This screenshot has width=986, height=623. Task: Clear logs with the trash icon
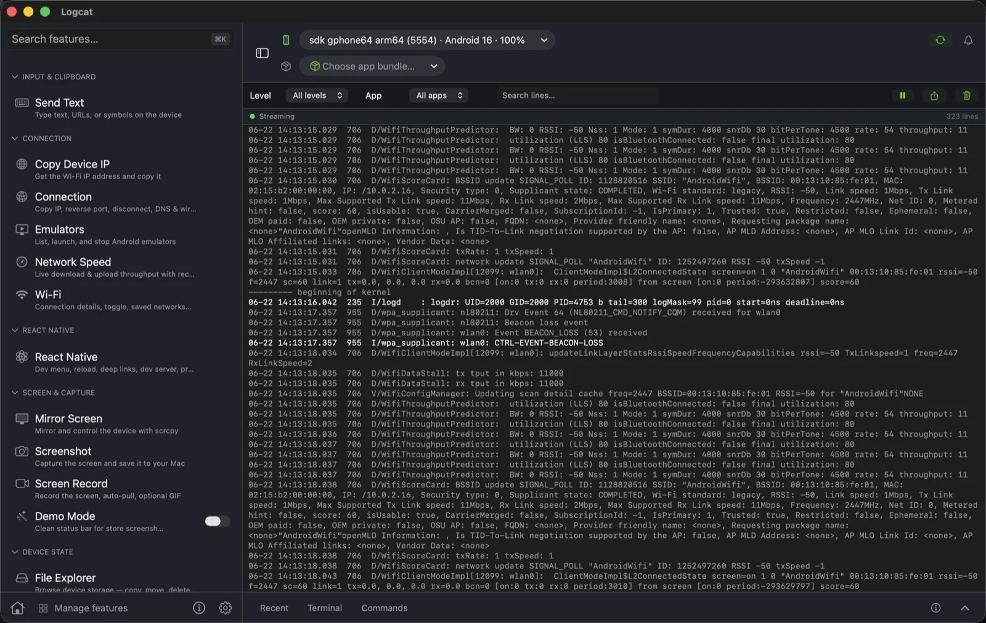(966, 96)
